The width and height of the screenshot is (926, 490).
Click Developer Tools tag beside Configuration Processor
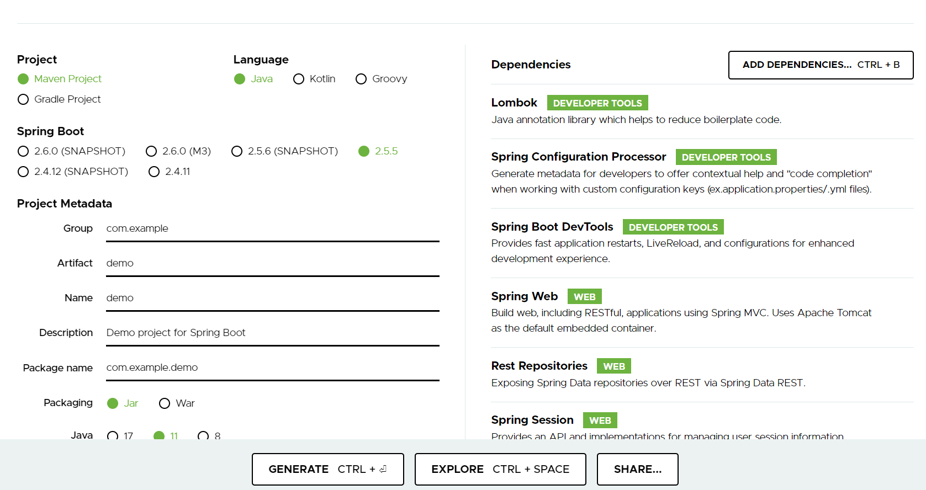click(726, 157)
